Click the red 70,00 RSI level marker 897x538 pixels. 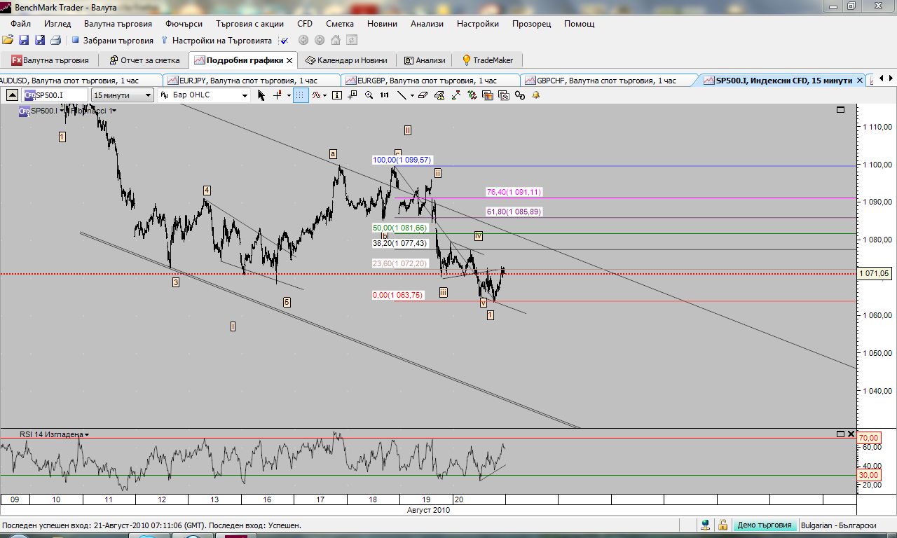(868, 437)
